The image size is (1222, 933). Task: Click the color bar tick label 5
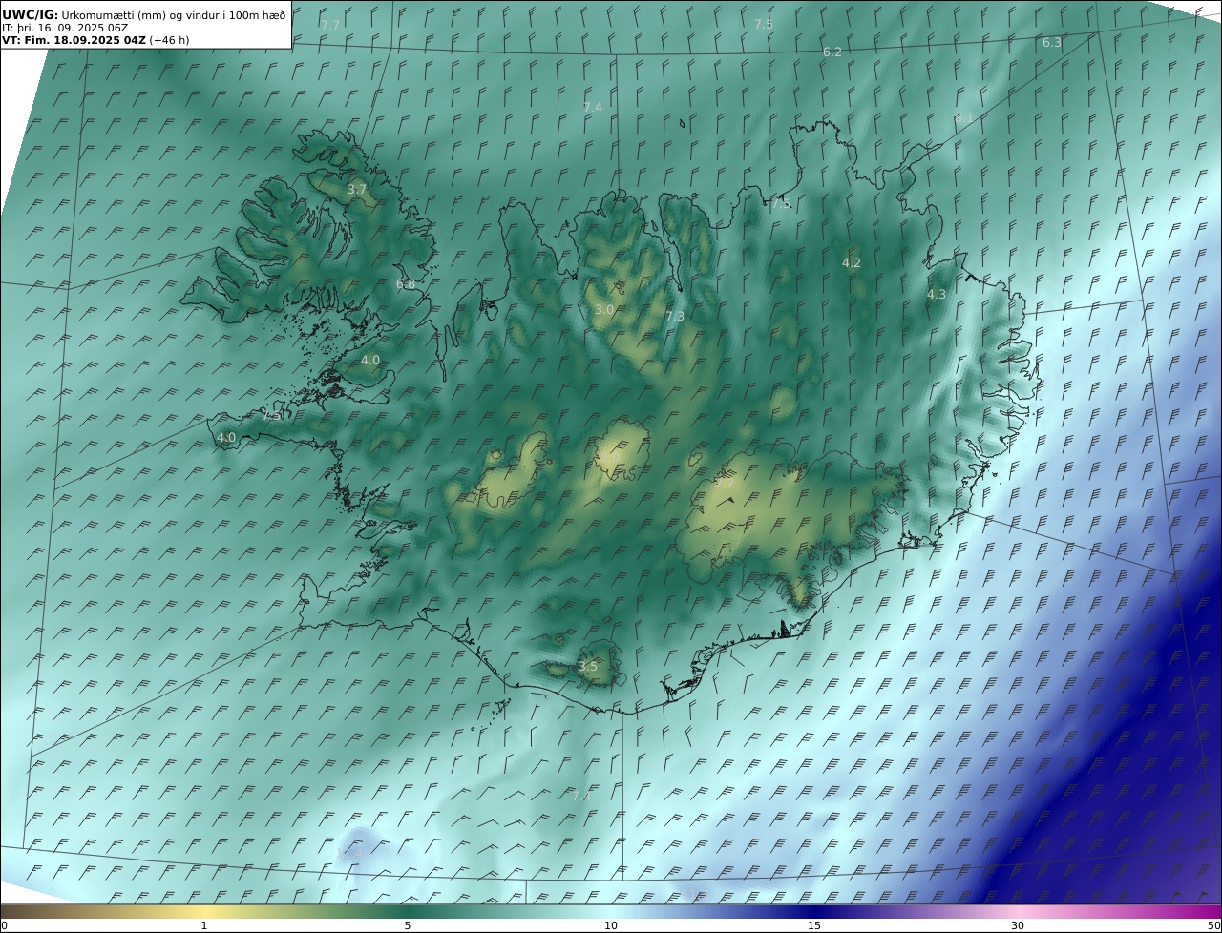click(408, 925)
